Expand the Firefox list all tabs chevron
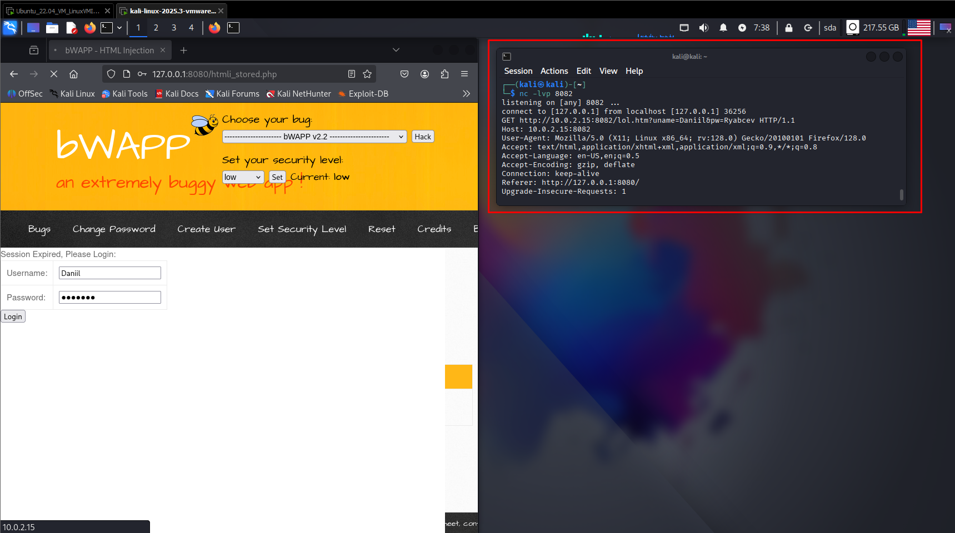This screenshot has width=955, height=533. pos(396,50)
